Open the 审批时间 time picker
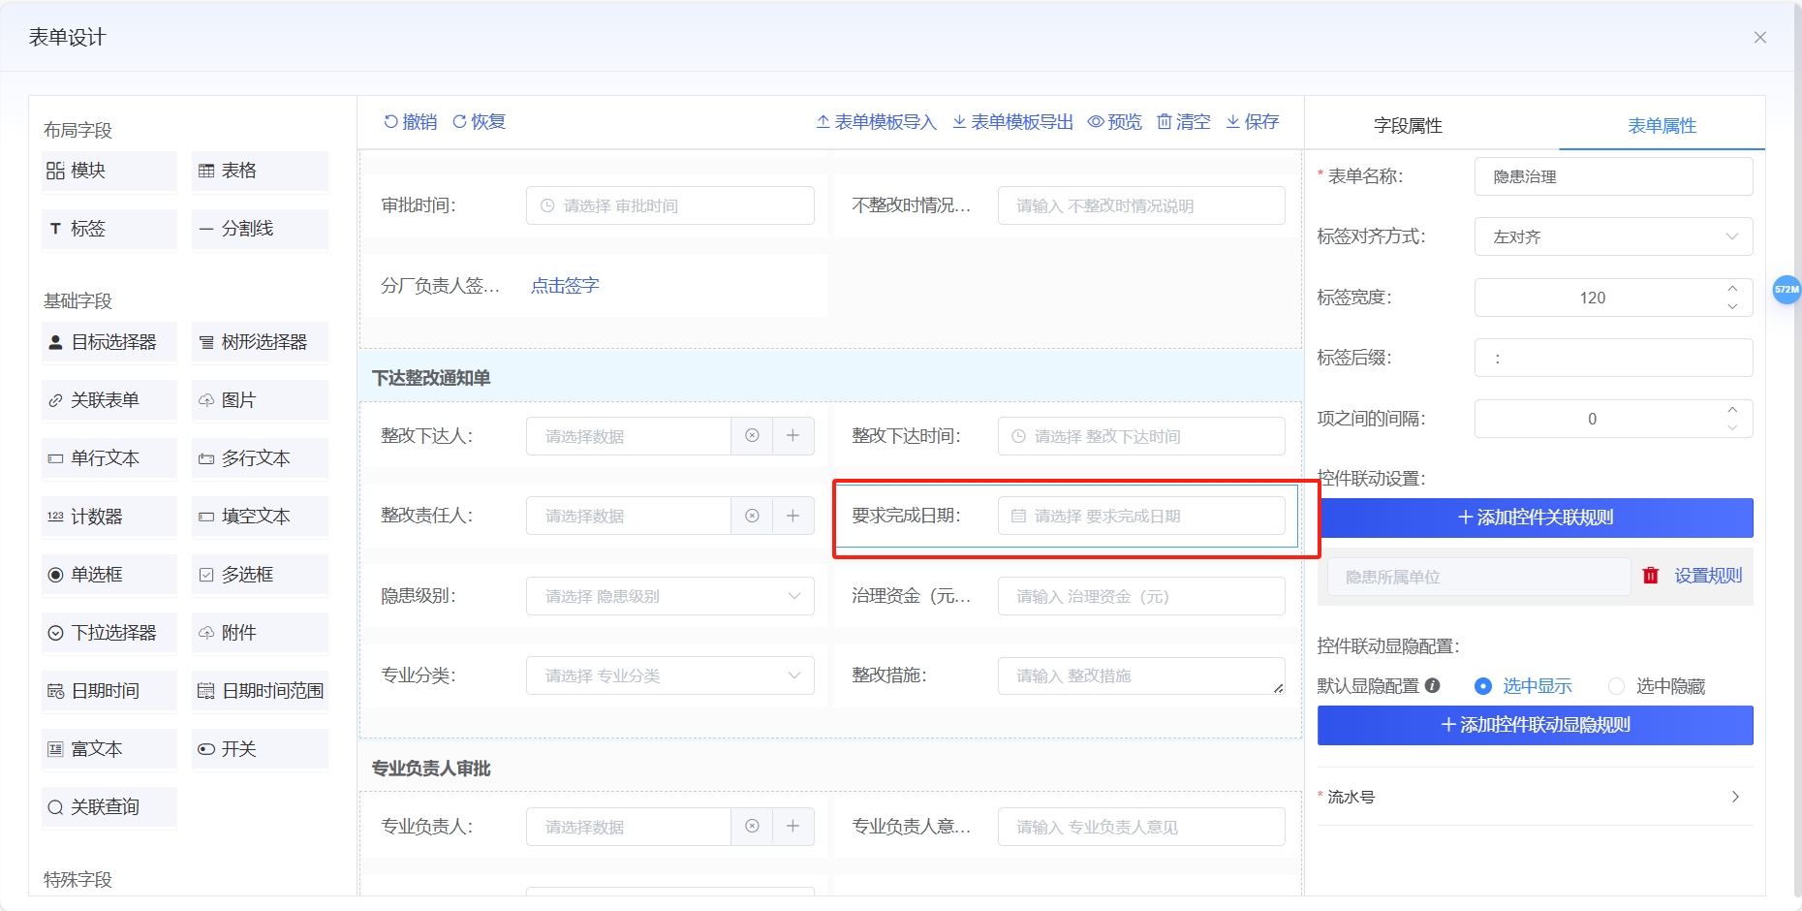The image size is (1802, 911). click(x=670, y=205)
